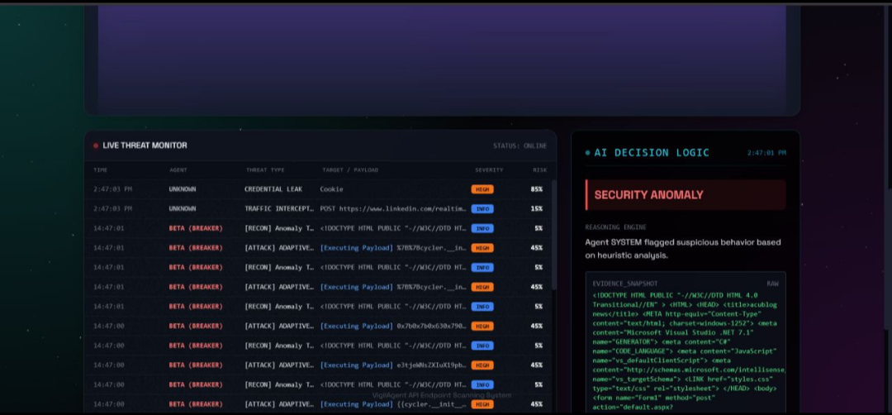Select the INFO badge on Traffic Intercept row
The width and height of the screenshot is (892, 415).
(x=482, y=209)
